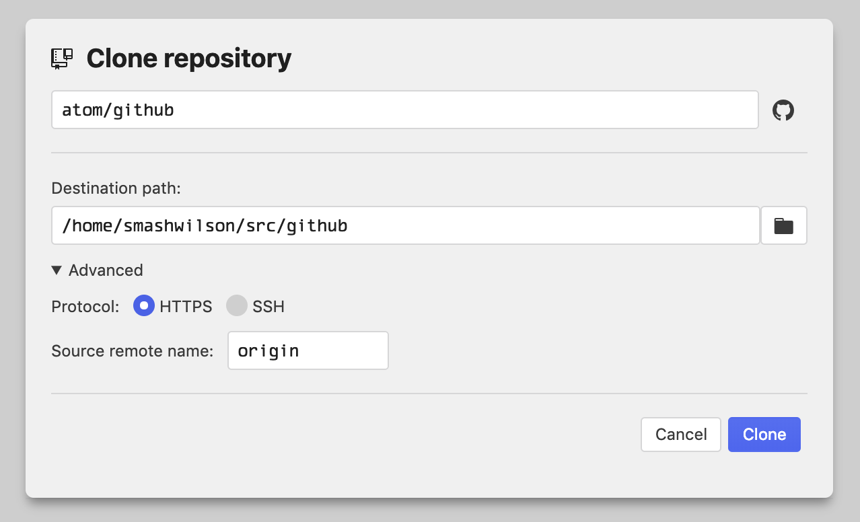This screenshot has width=860, height=522.
Task: Click the GitHub octocat icon
Action: (x=783, y=110)
